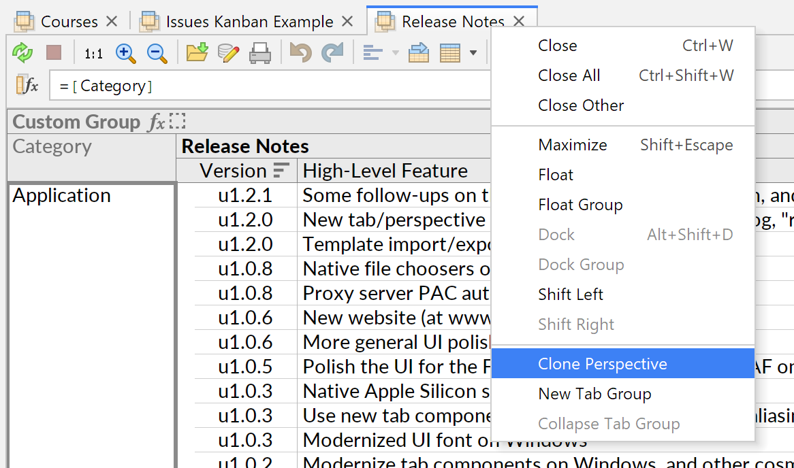Click the green refresh arrows icon
Image resolution: width=794 pixels, height=468 pixels.
22,52
